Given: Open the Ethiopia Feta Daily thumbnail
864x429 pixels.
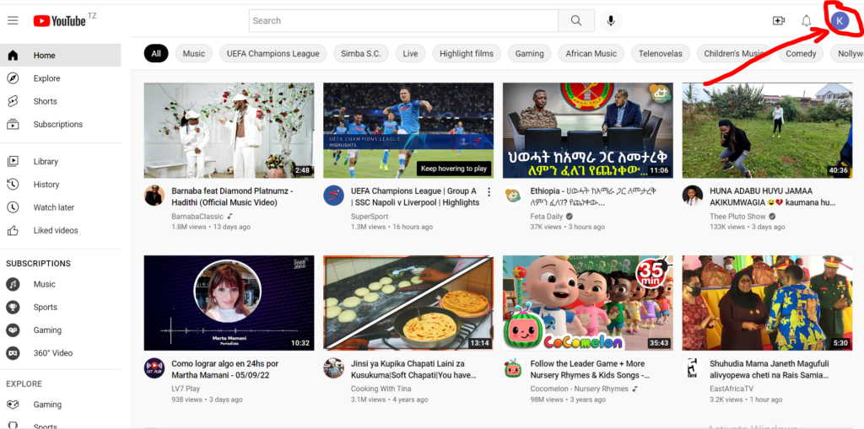Looking at the screenshot, I should (x=588, y=131).
